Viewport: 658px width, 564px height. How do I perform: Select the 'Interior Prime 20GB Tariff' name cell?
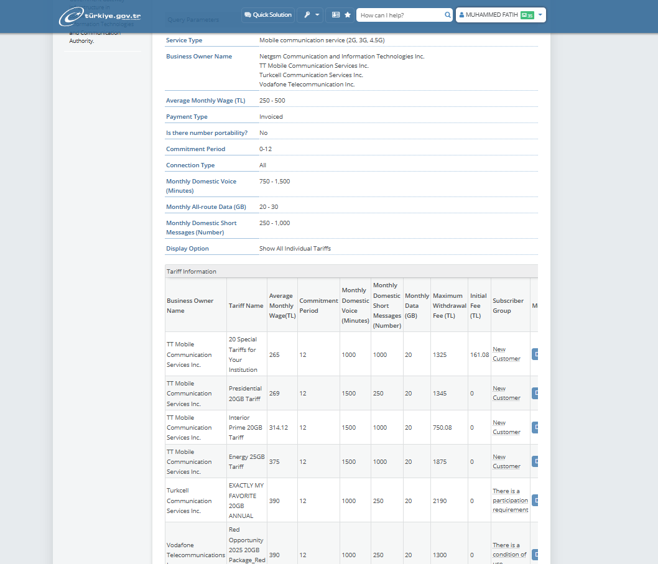click(246, 427)
